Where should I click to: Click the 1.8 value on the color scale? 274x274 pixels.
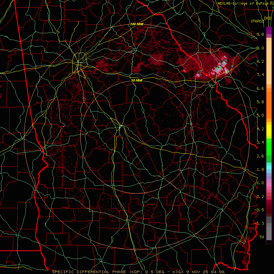[260, 170]
